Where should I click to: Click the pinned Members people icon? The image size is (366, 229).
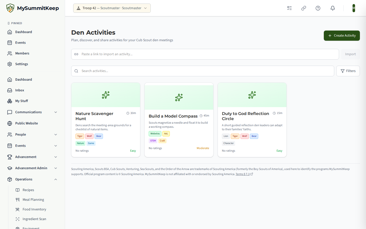point(10,53)
